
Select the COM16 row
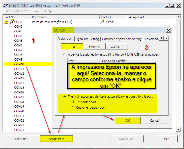click(x=19, y=92)
